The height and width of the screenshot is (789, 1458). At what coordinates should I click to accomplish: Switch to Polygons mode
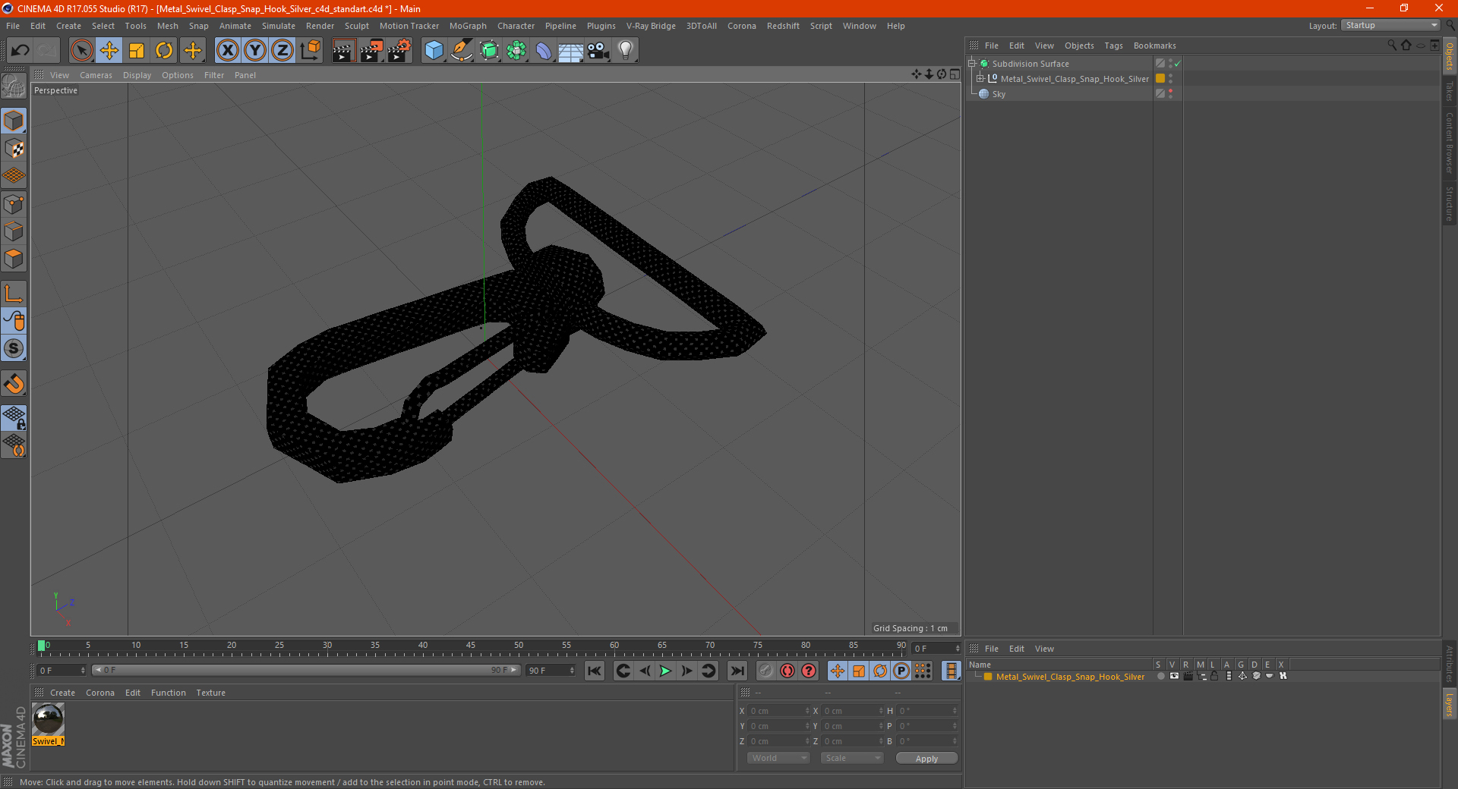(14, 259)
